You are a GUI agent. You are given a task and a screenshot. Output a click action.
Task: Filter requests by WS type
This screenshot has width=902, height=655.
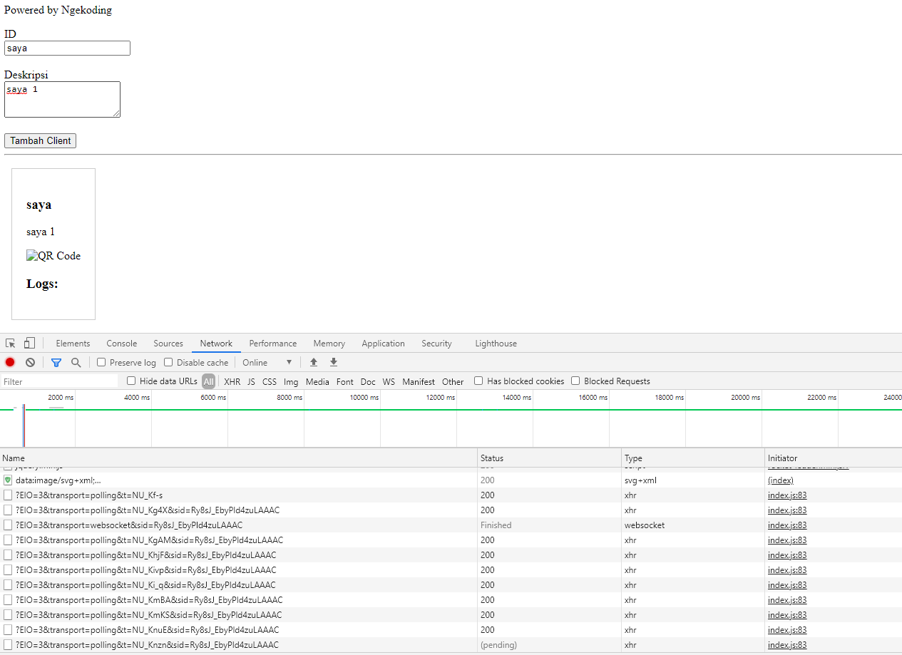point(389,381)
